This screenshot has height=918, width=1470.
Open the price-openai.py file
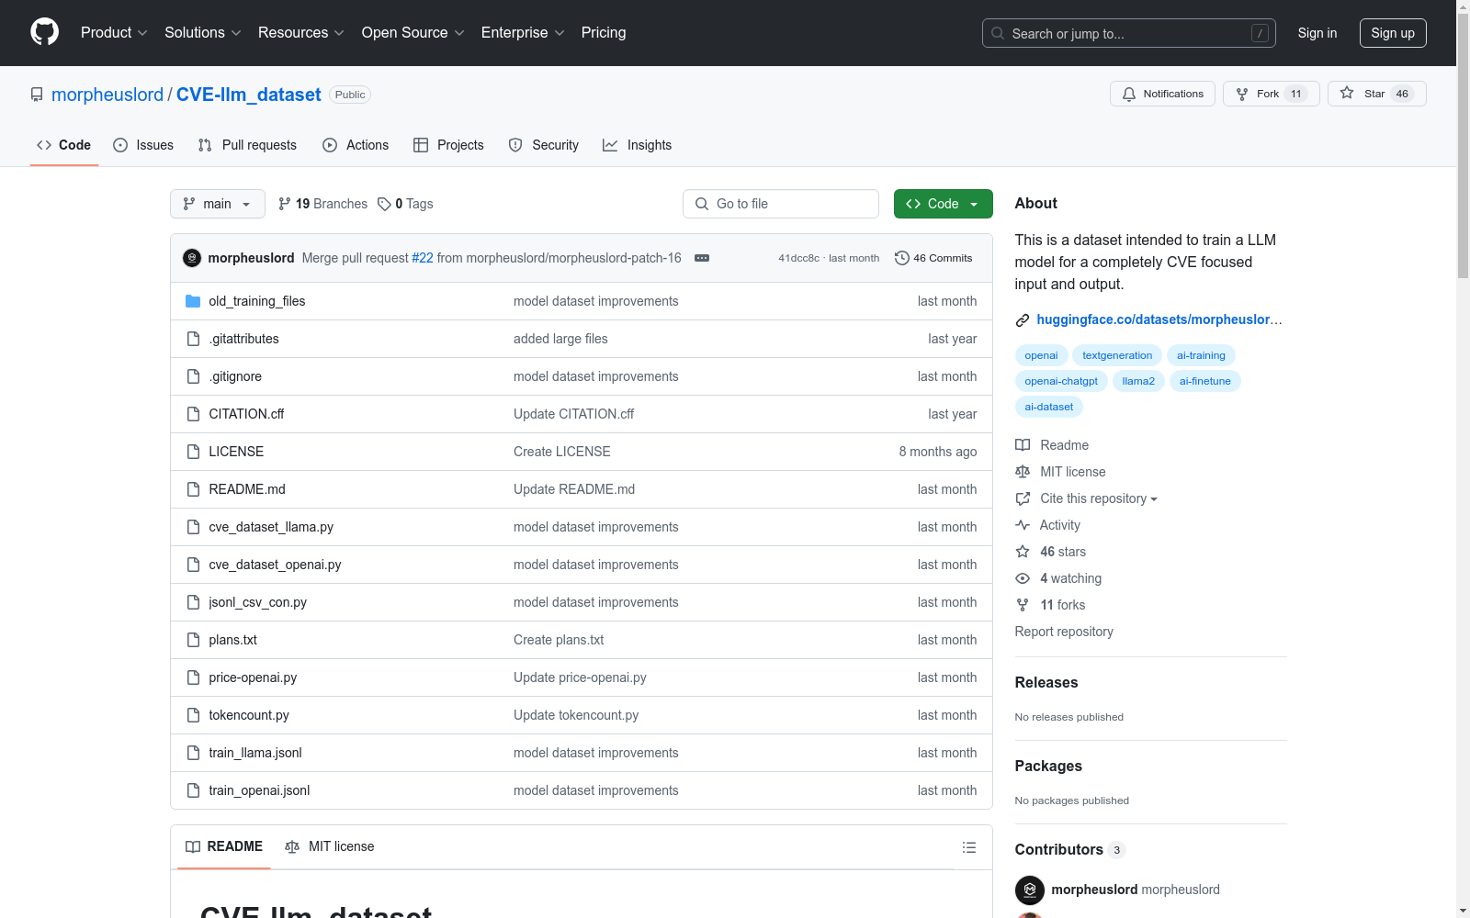click(x=253, y=677)
